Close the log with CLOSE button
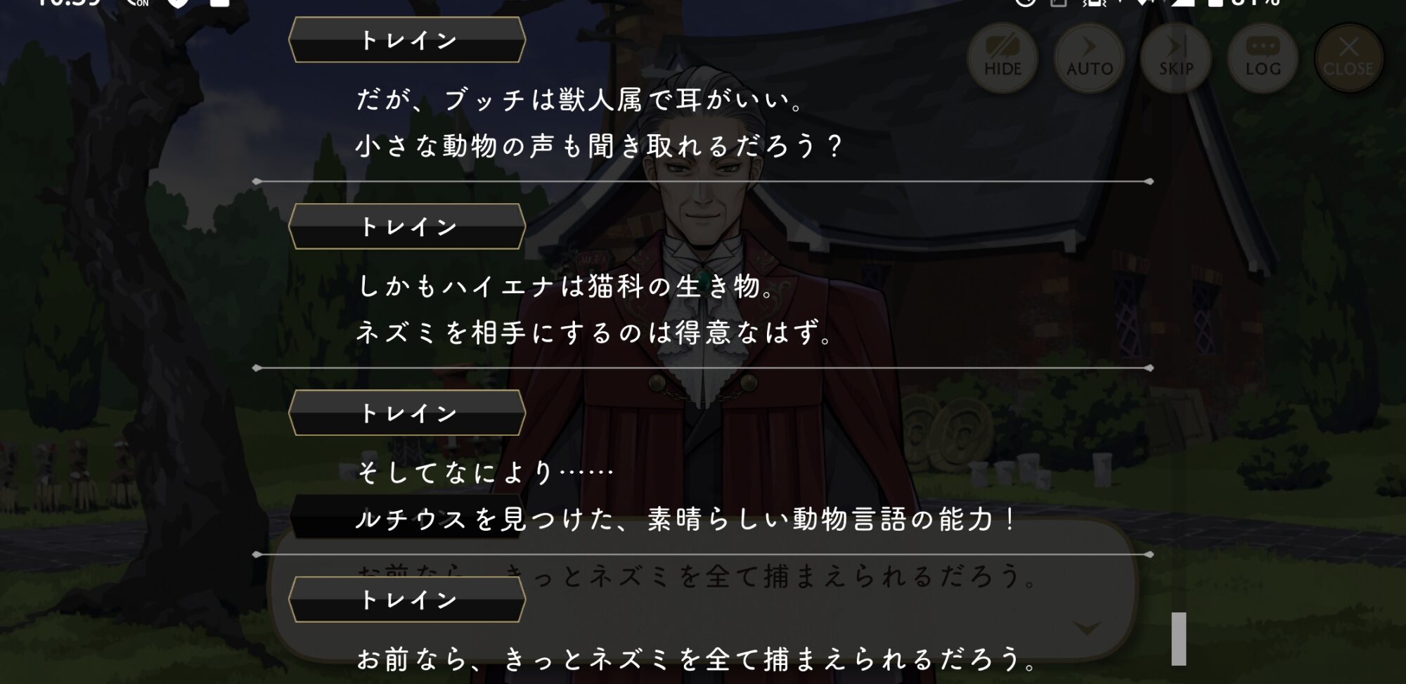Screen dimensions: 1406x684 1348,58
